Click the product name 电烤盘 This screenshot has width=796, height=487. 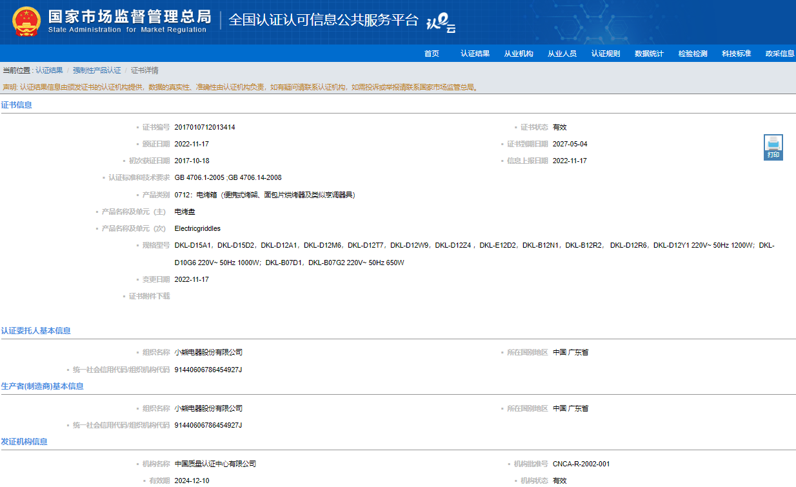184,212
